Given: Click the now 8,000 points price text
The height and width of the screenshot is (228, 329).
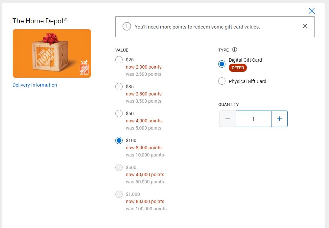Looking at the screenshot, I should 144,148.
